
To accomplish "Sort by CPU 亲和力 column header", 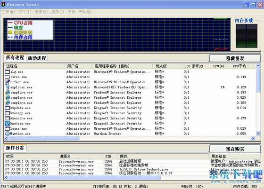I will click(194, 66).
